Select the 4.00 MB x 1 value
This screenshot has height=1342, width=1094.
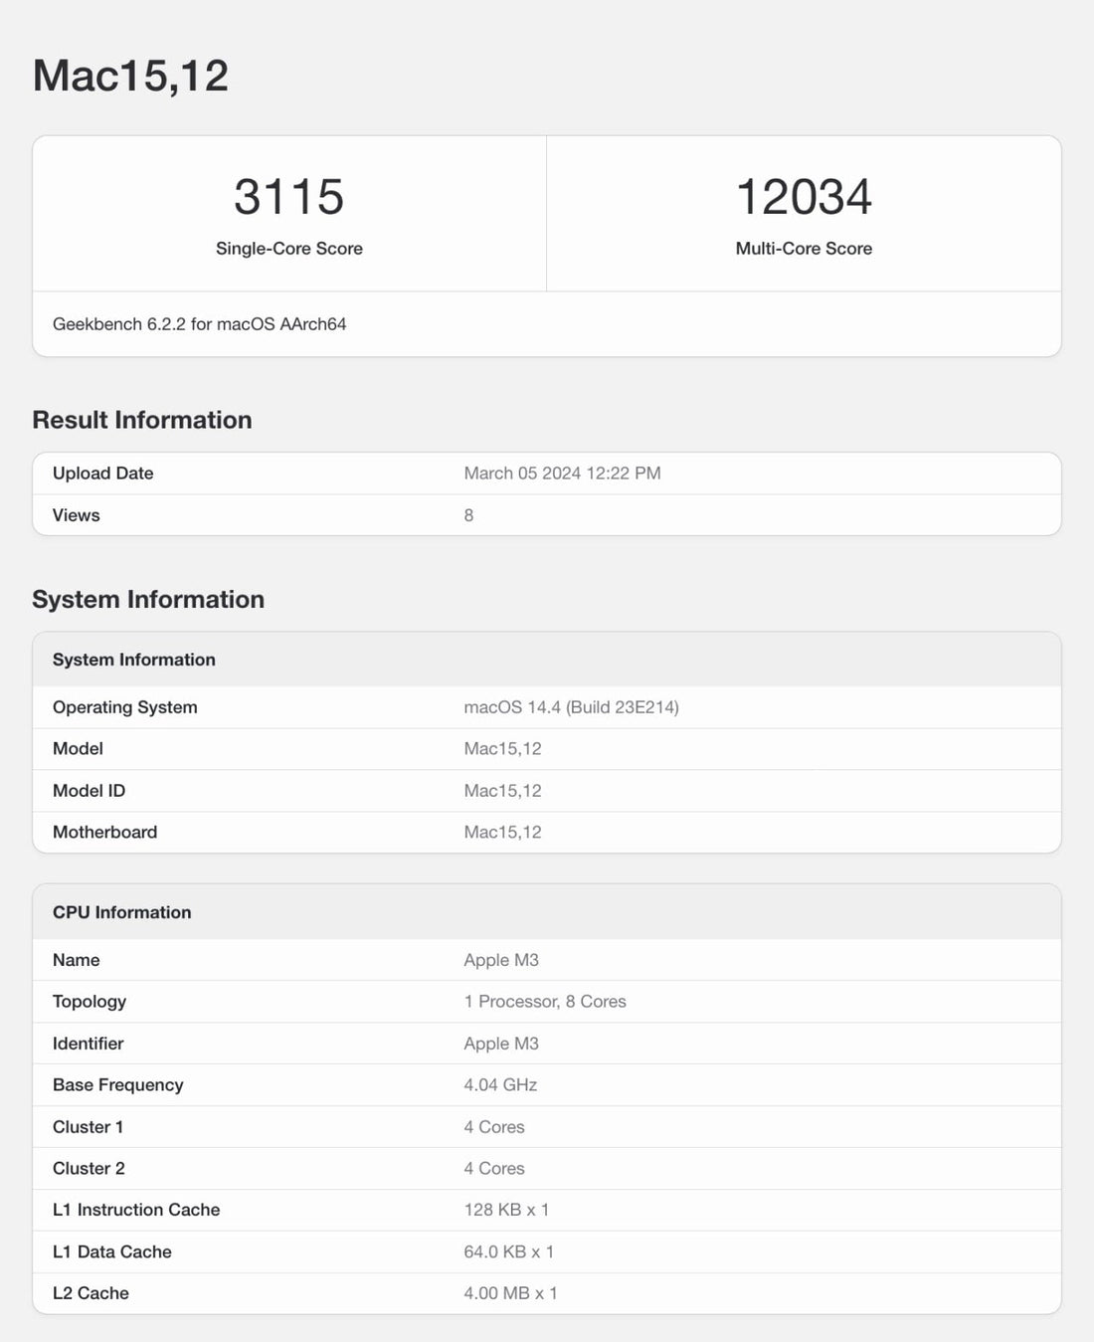510,1293
